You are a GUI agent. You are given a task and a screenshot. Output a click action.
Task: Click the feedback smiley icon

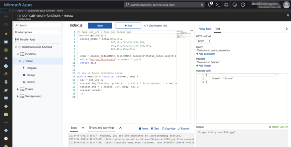click(x=235, y=5)
